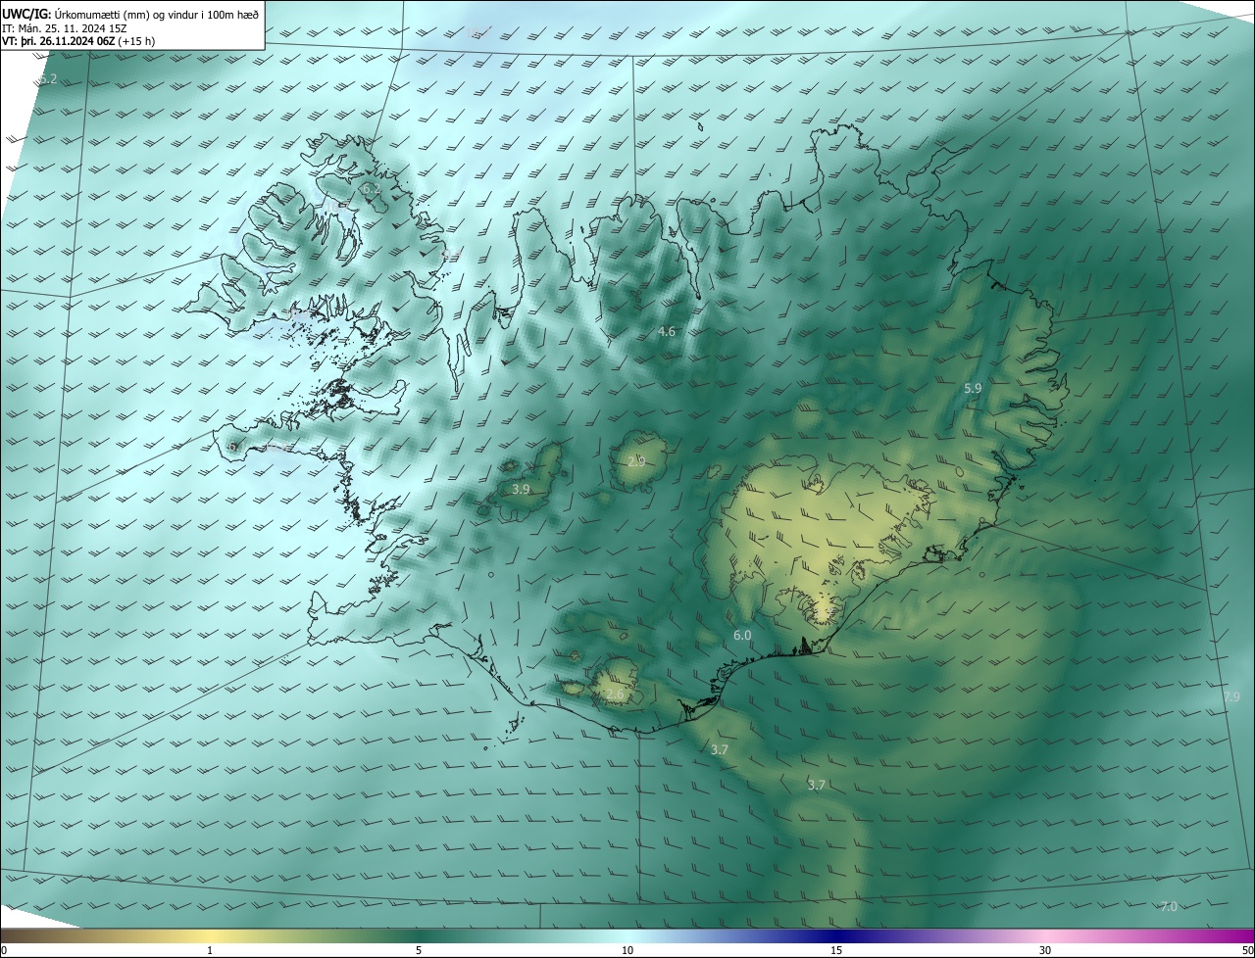Select the 4.6 precipitable water value label
Screen dimensions: 1255x958
click(667, 332)
